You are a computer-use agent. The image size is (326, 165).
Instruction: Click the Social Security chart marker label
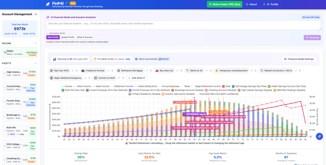click(x=218, y=112)
